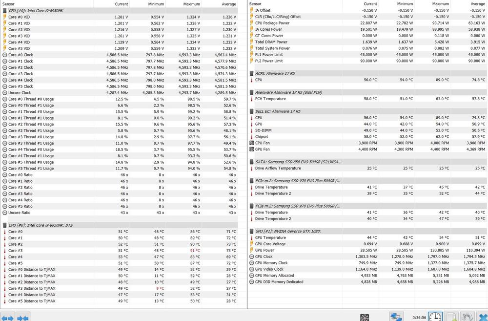Select the PCH Temperature row

coord(270,99)
